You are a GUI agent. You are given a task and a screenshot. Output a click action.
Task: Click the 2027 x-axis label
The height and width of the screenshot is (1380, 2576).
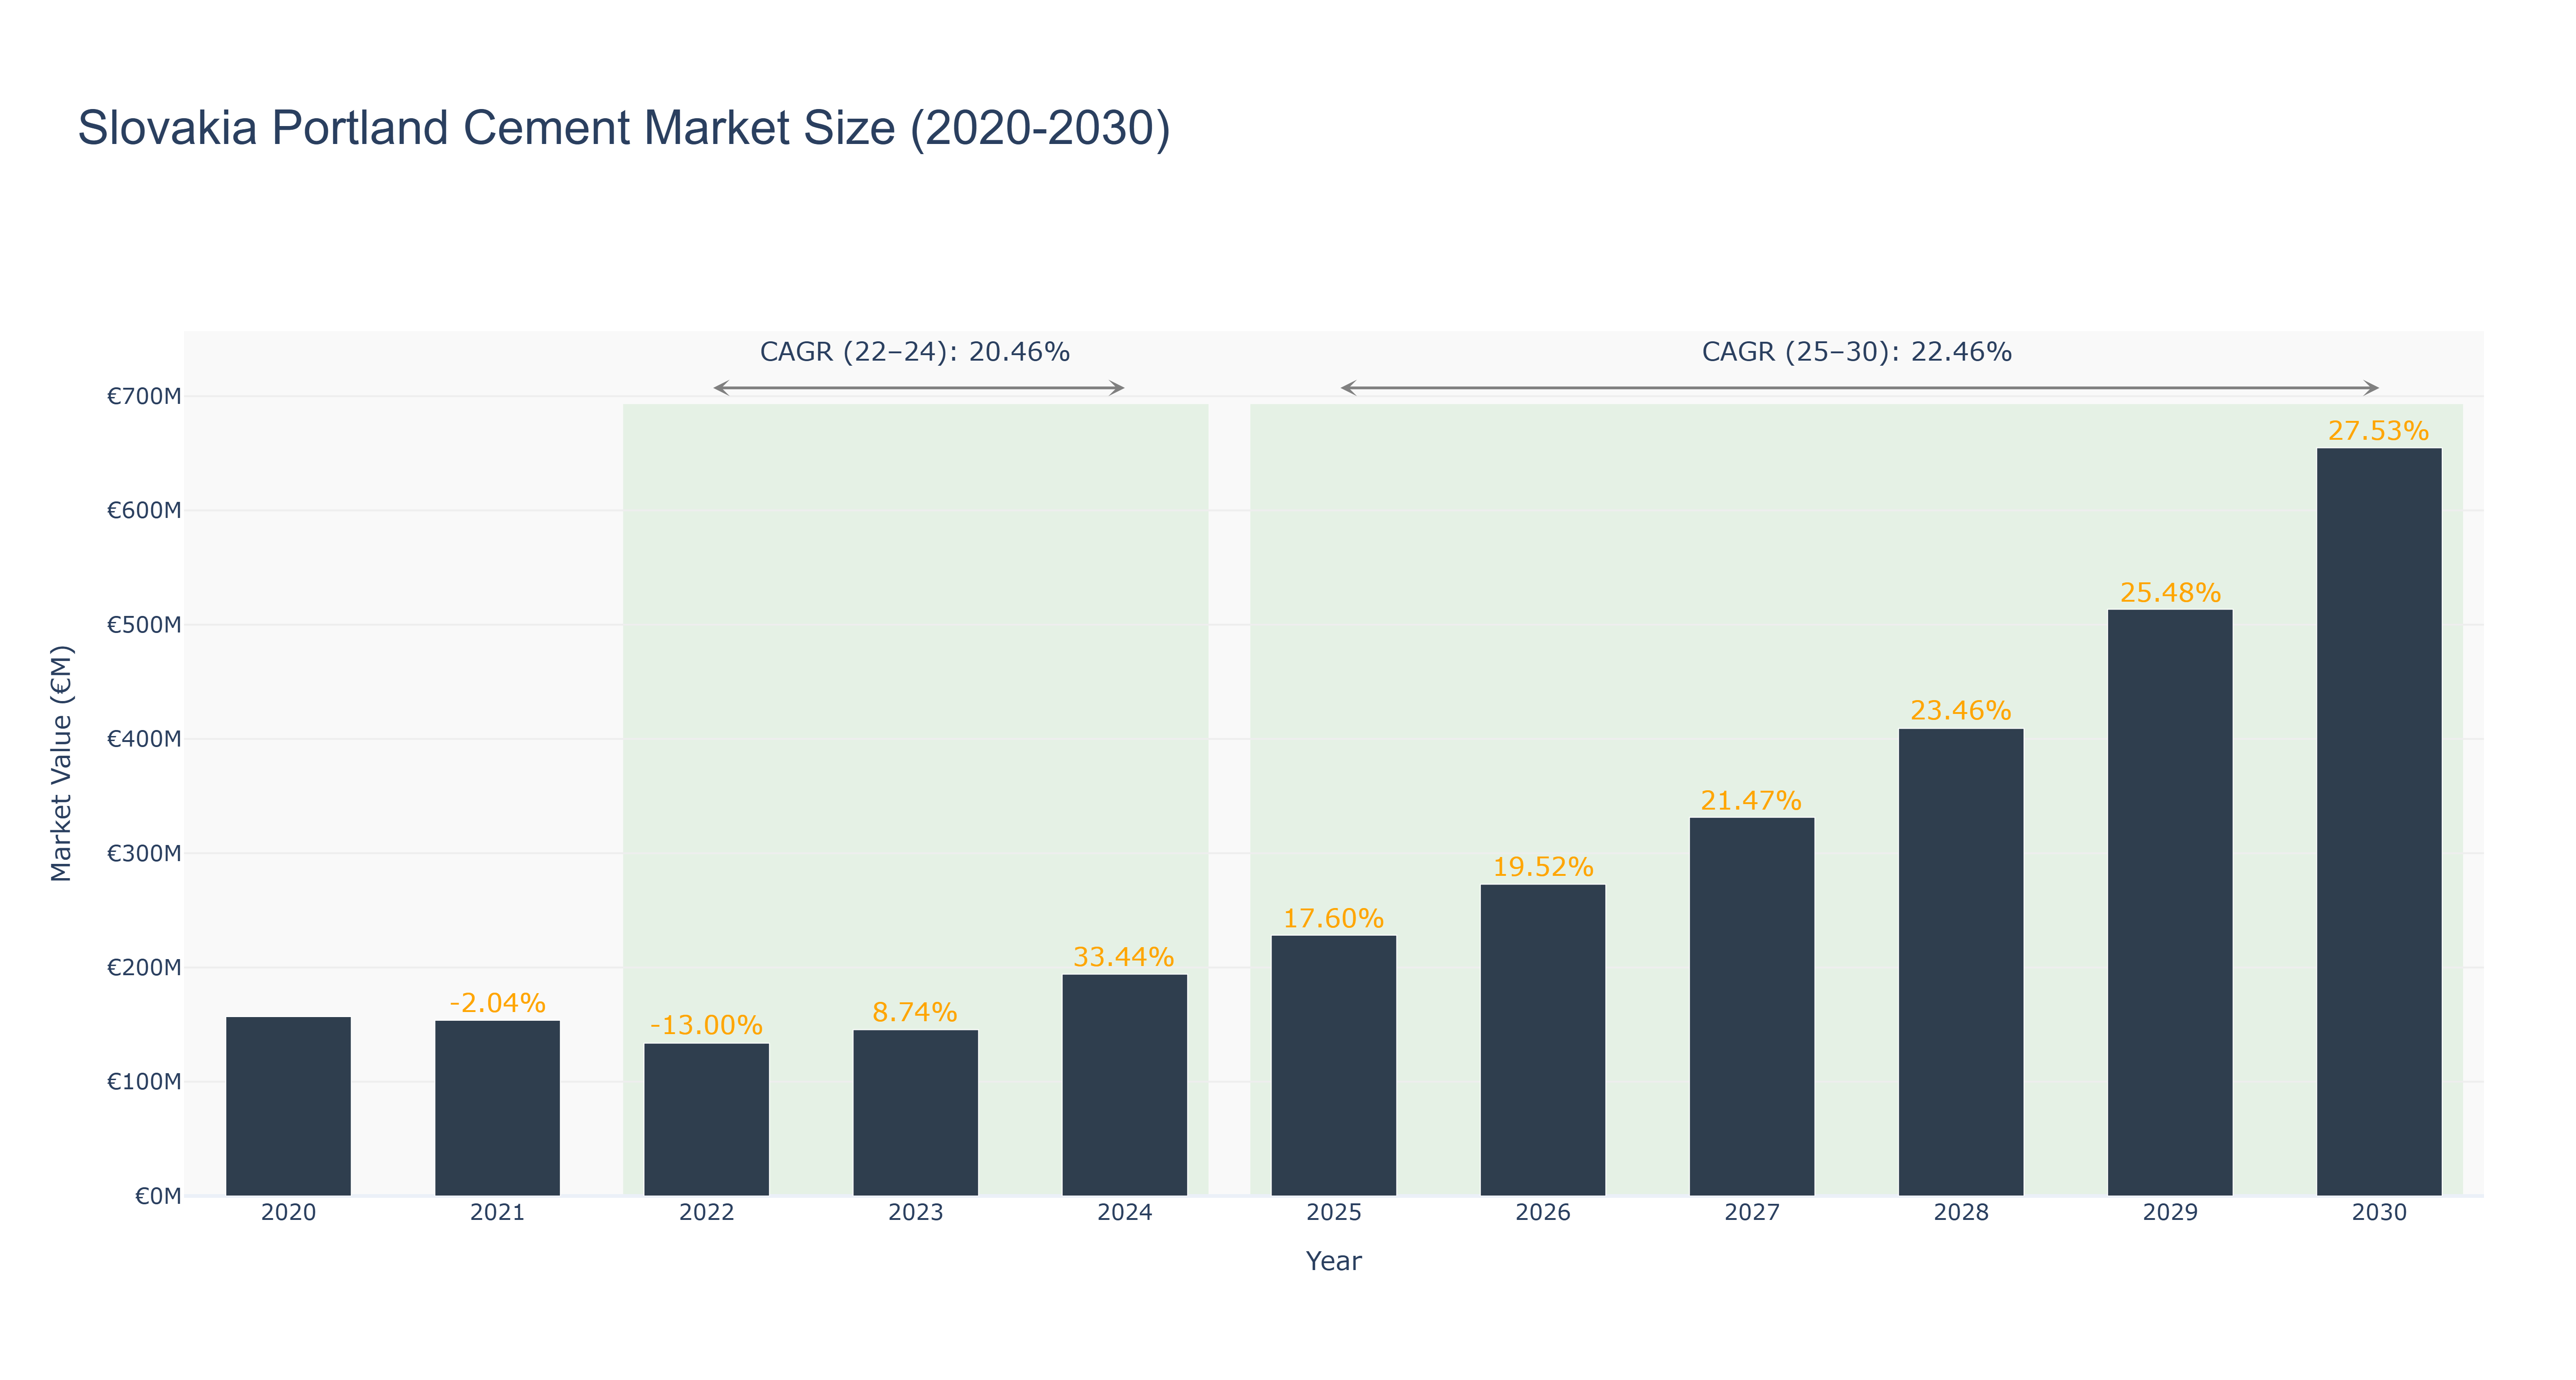coord(1751,1213)
